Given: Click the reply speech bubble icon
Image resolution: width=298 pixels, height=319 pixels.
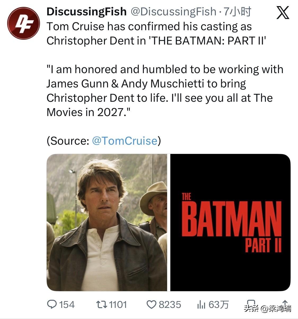Looking at the screenshot, I should tap(52, 304).
